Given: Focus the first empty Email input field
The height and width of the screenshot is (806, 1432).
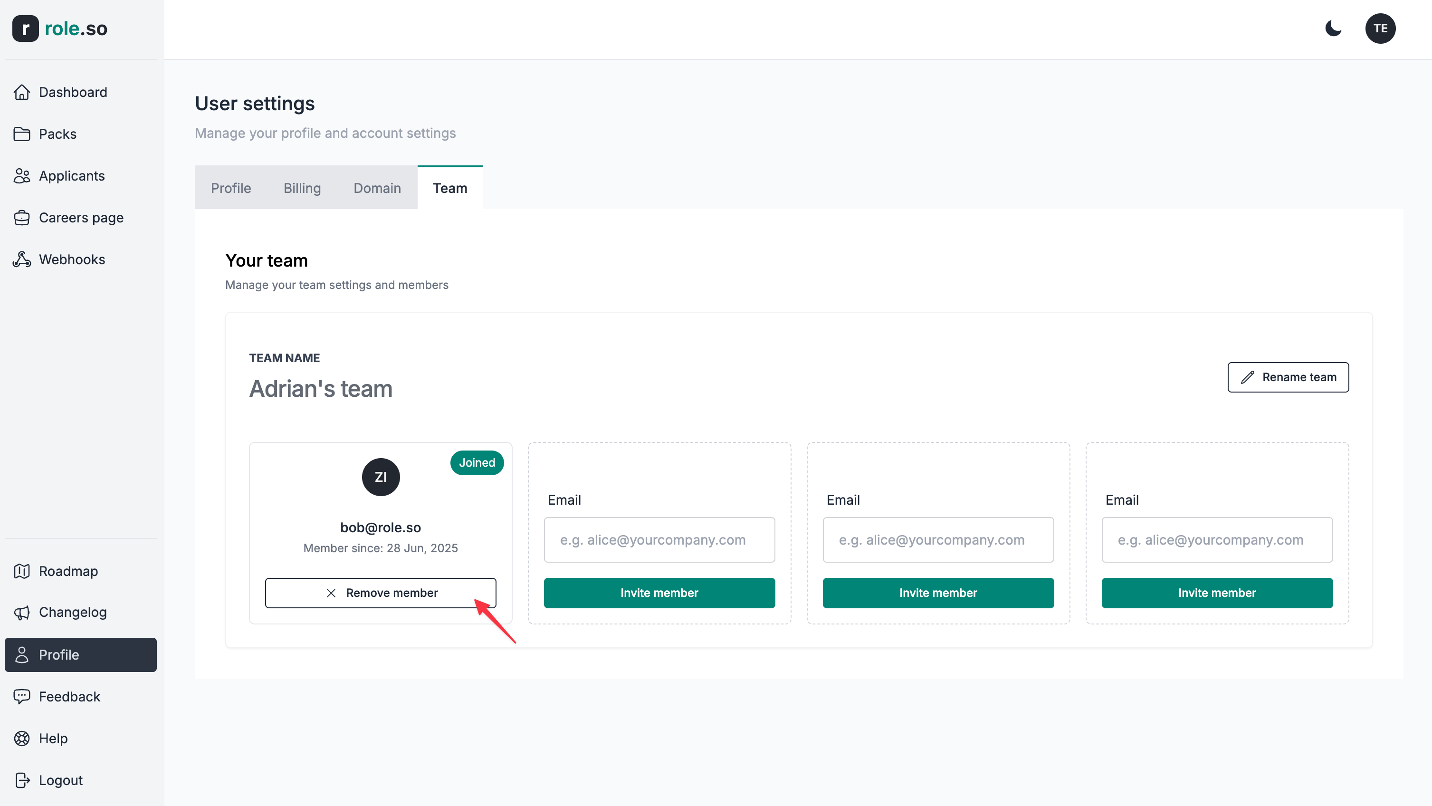Looking at the screenshot, I should coord(659,540).
